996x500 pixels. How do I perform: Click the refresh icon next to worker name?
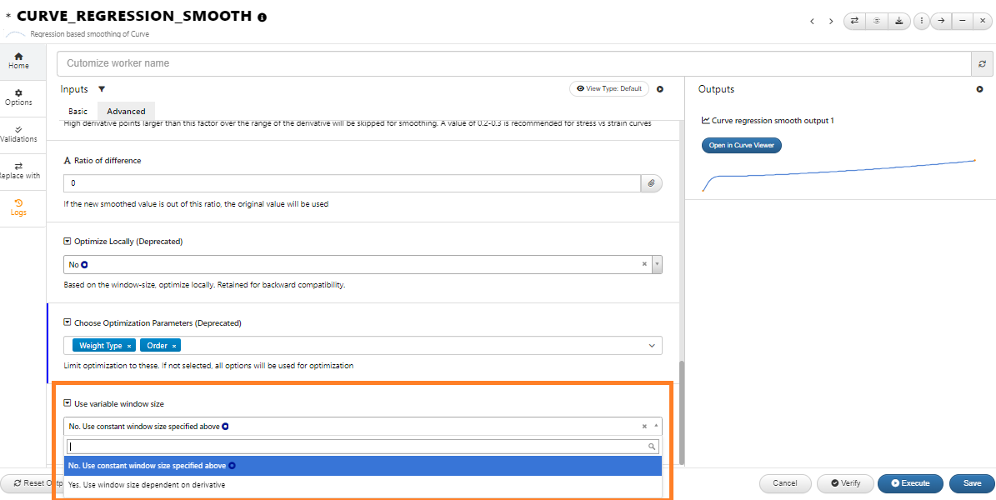click(982, 63)
